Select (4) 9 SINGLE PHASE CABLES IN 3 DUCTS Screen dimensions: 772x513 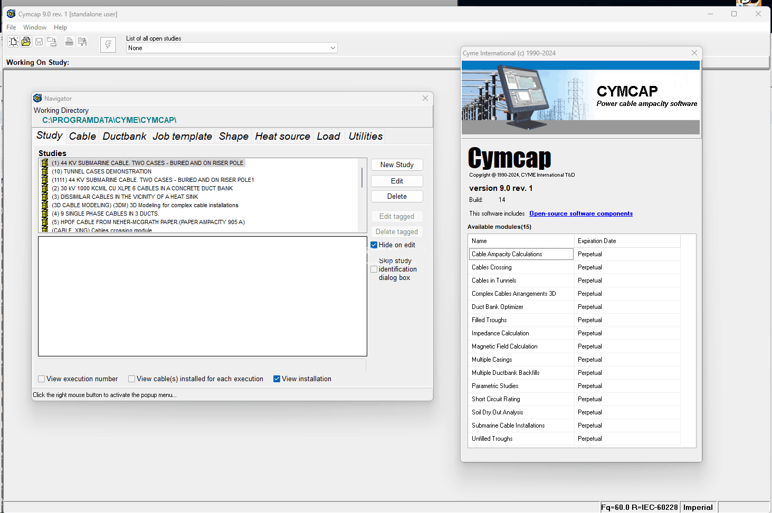click(x=105, y=214)
